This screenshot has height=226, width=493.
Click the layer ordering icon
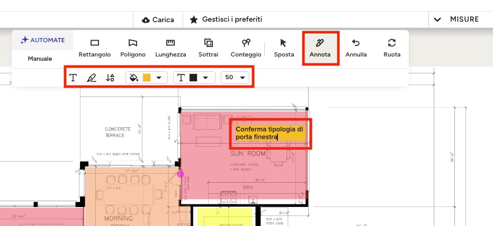coord(110,78)
